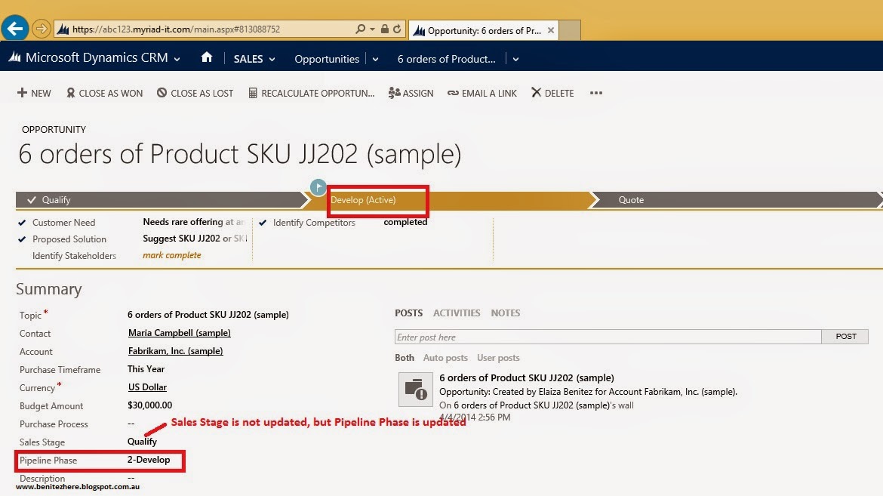Switch to the NOTES tab
Image resolution: width=883 pixels, height=496 pixels.
click(x=506, y=313)
